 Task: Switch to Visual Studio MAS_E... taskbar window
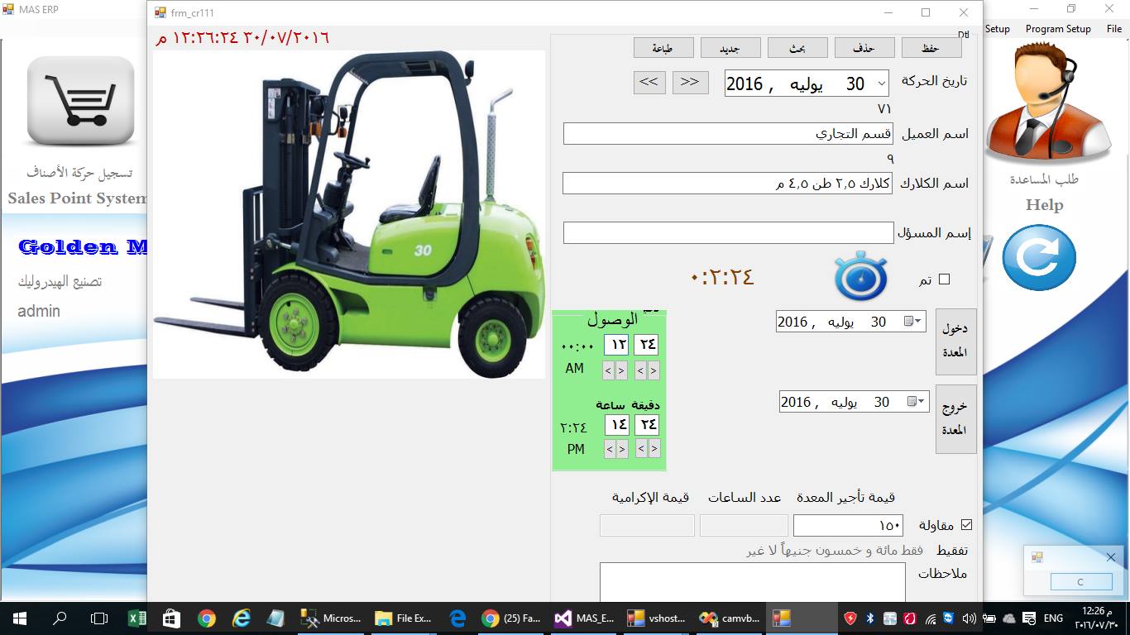[x=584, y=618]
